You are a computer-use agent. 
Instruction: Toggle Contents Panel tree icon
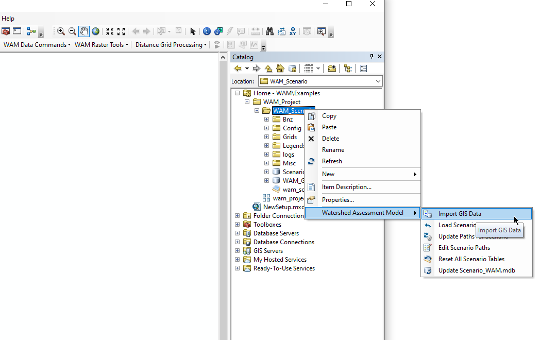(348, 69)
